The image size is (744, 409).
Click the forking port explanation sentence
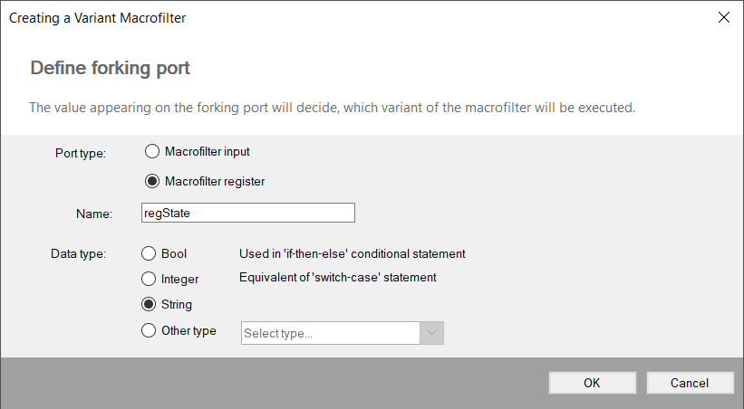click(332, 108)
